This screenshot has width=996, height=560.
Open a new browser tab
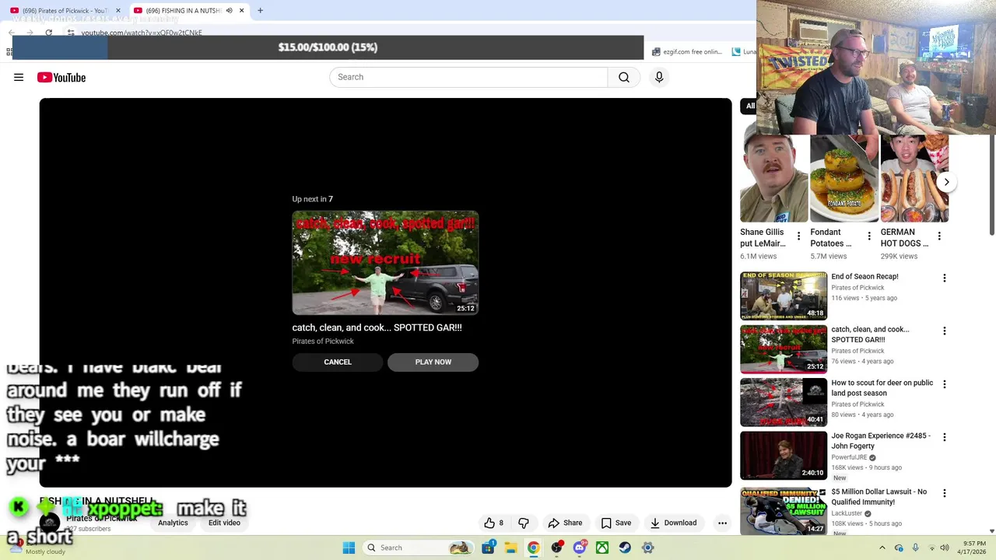point(260,10)
